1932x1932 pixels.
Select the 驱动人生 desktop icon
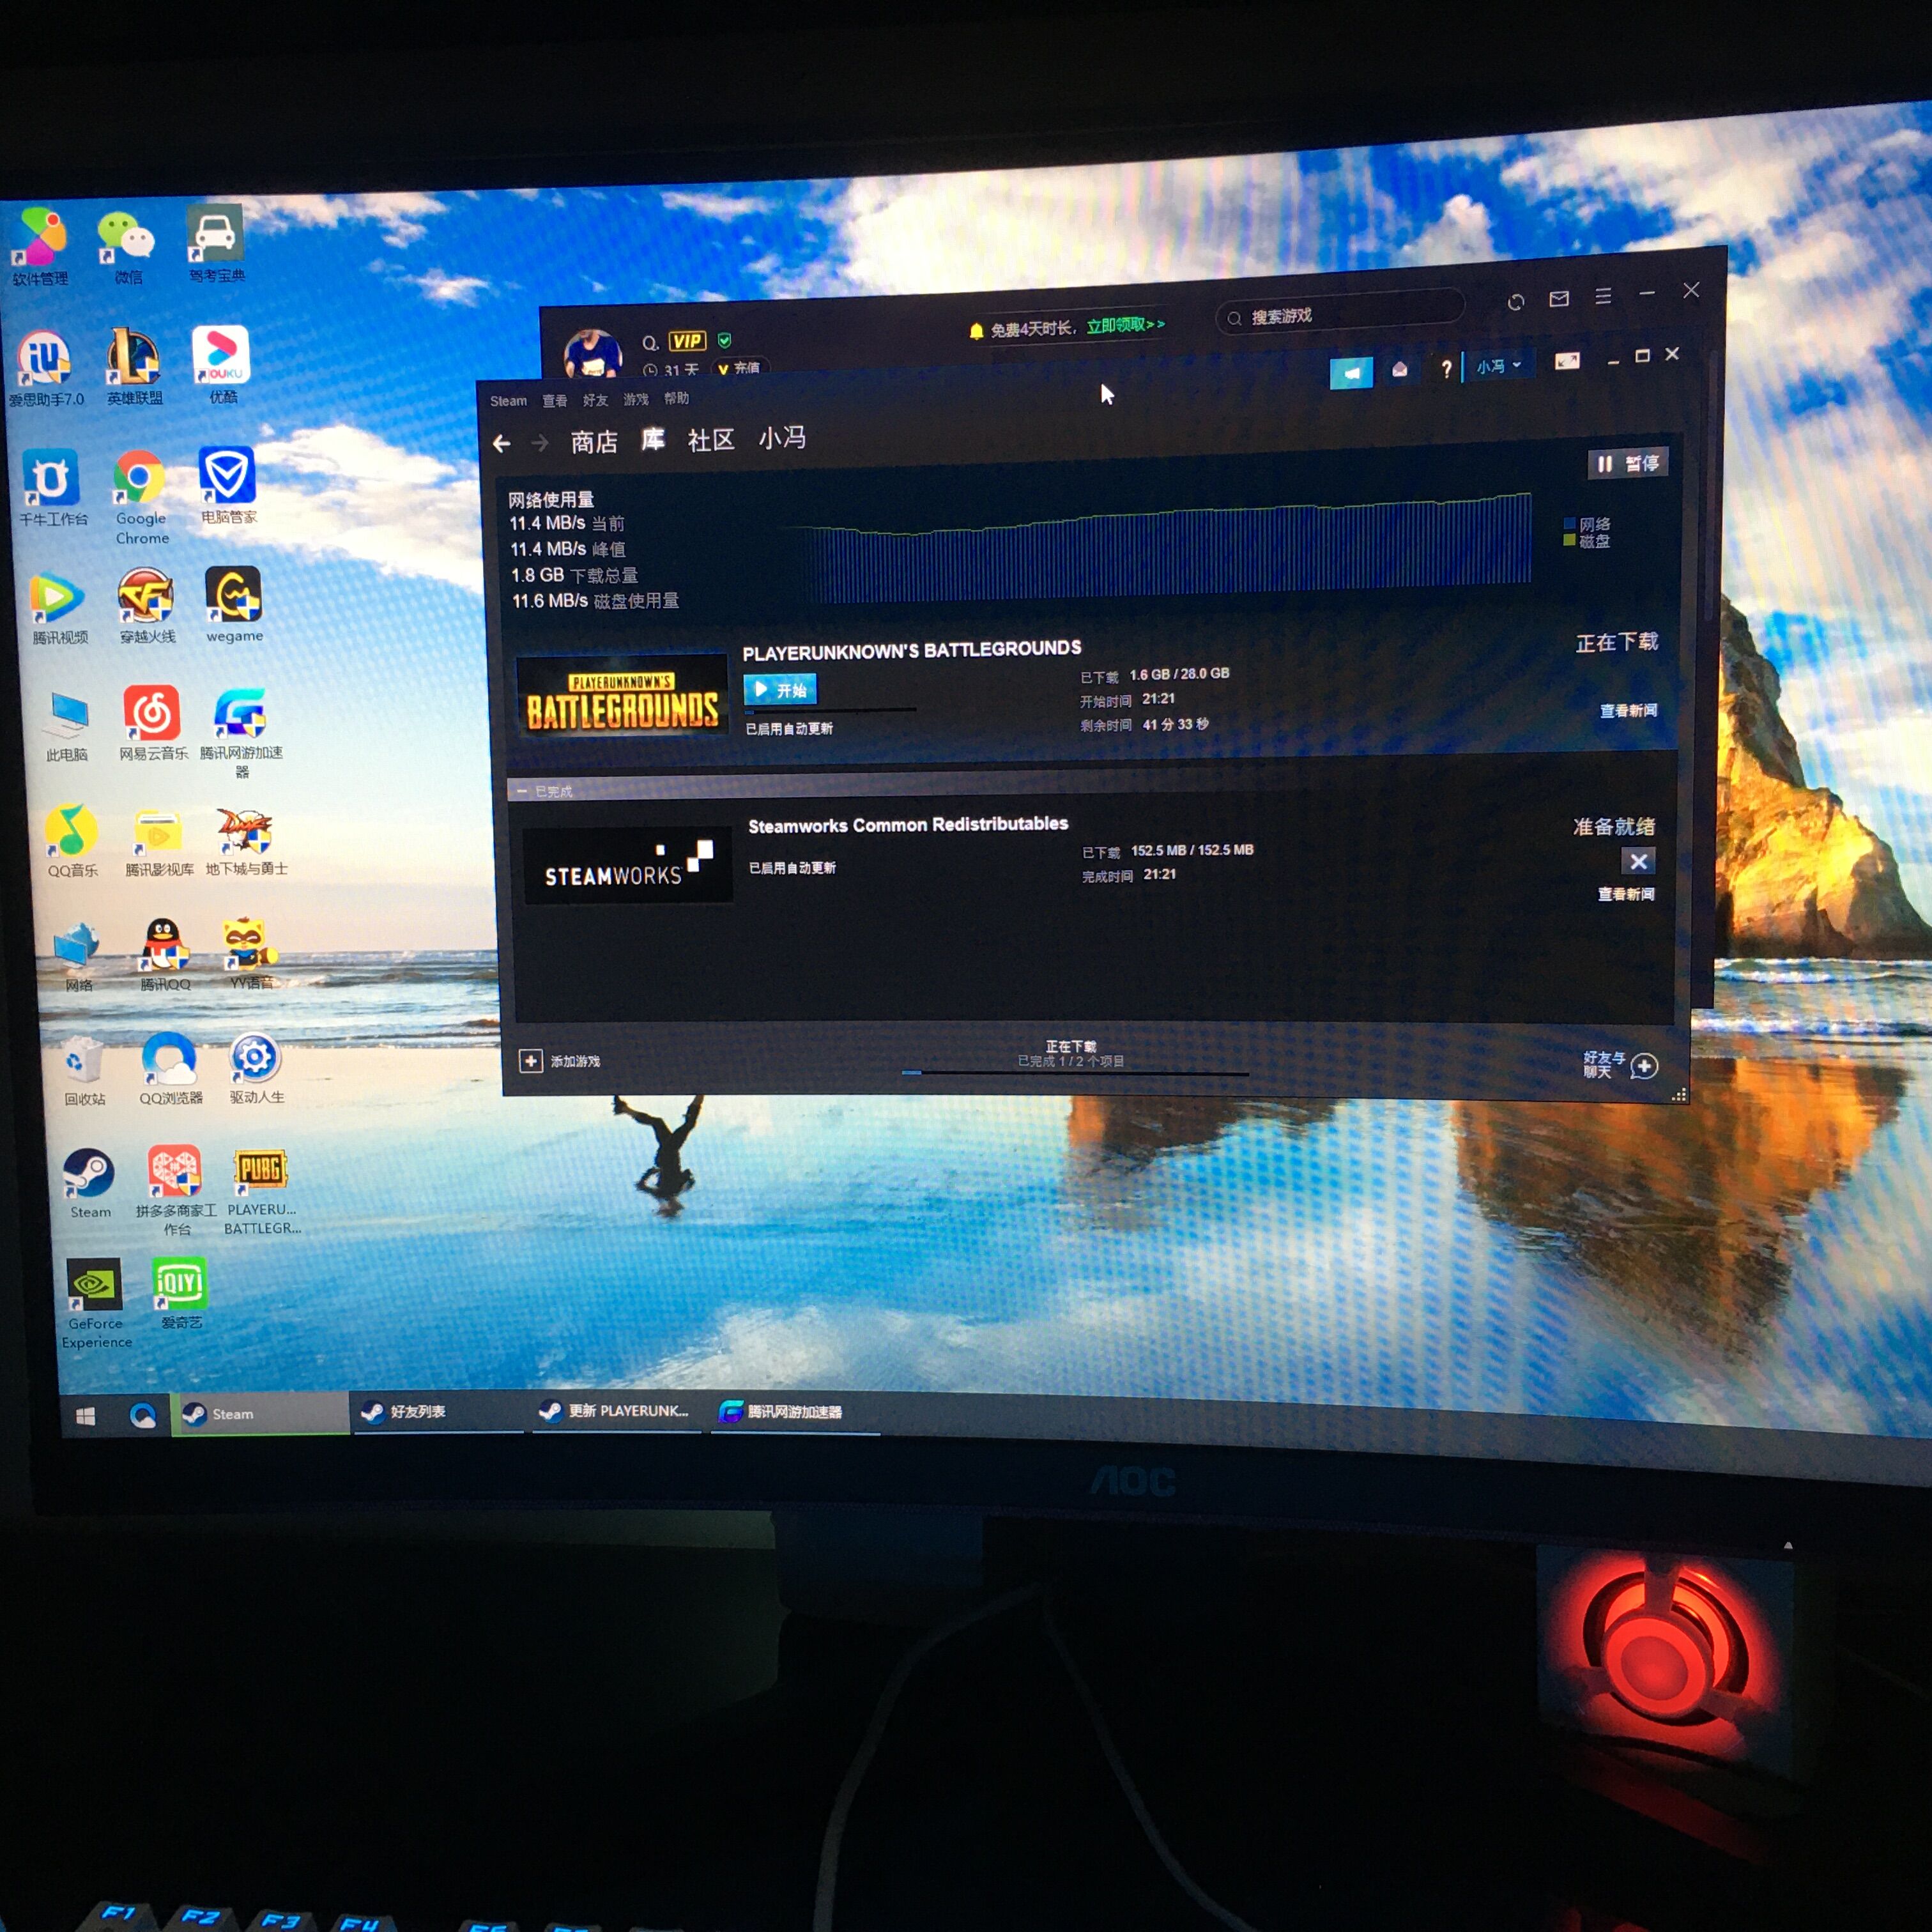point(255,1058)
